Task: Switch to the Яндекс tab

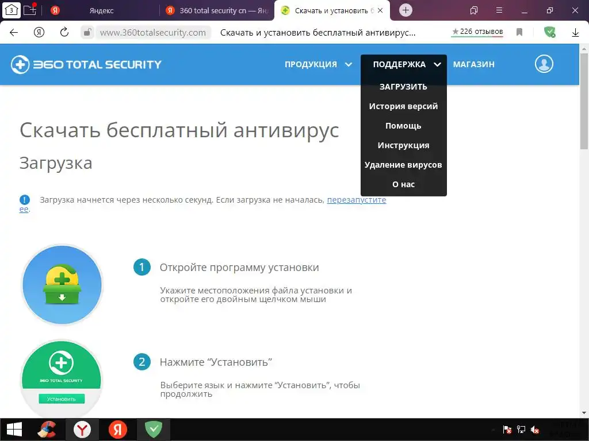Action: tap(101, 10)
